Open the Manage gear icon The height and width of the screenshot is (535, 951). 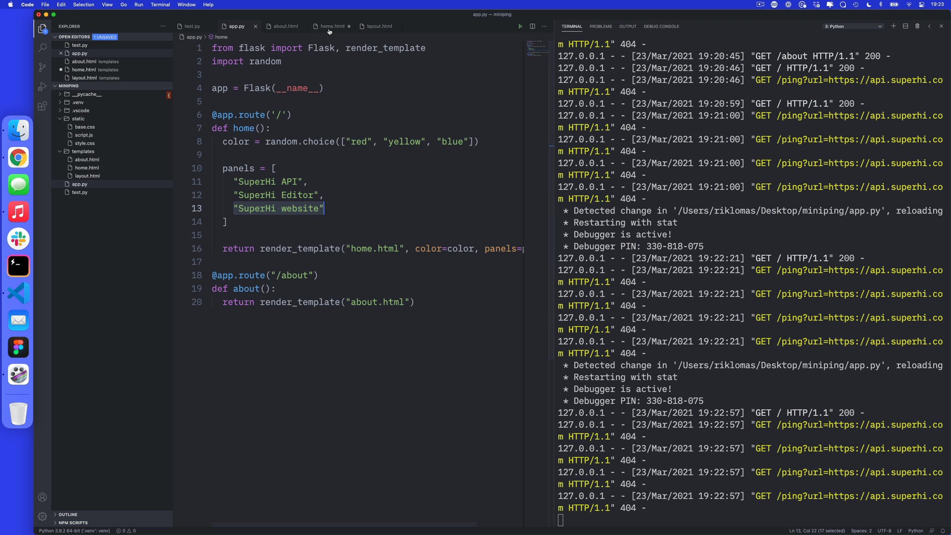(42, 516)
